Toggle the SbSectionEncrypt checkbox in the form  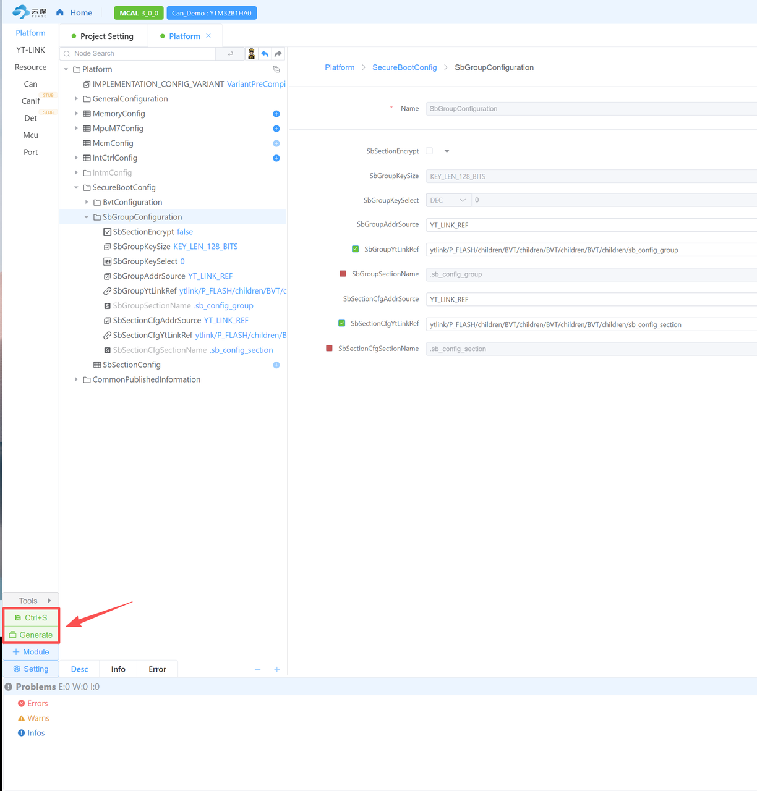tap(429, 151)
